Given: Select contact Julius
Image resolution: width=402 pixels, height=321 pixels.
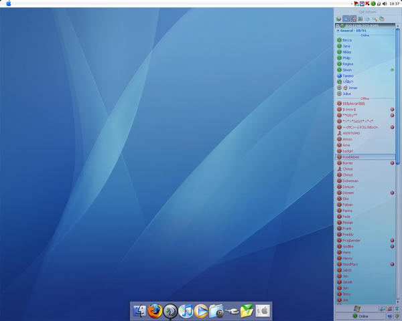Looking at the screenshot, I should pos(365,94).
